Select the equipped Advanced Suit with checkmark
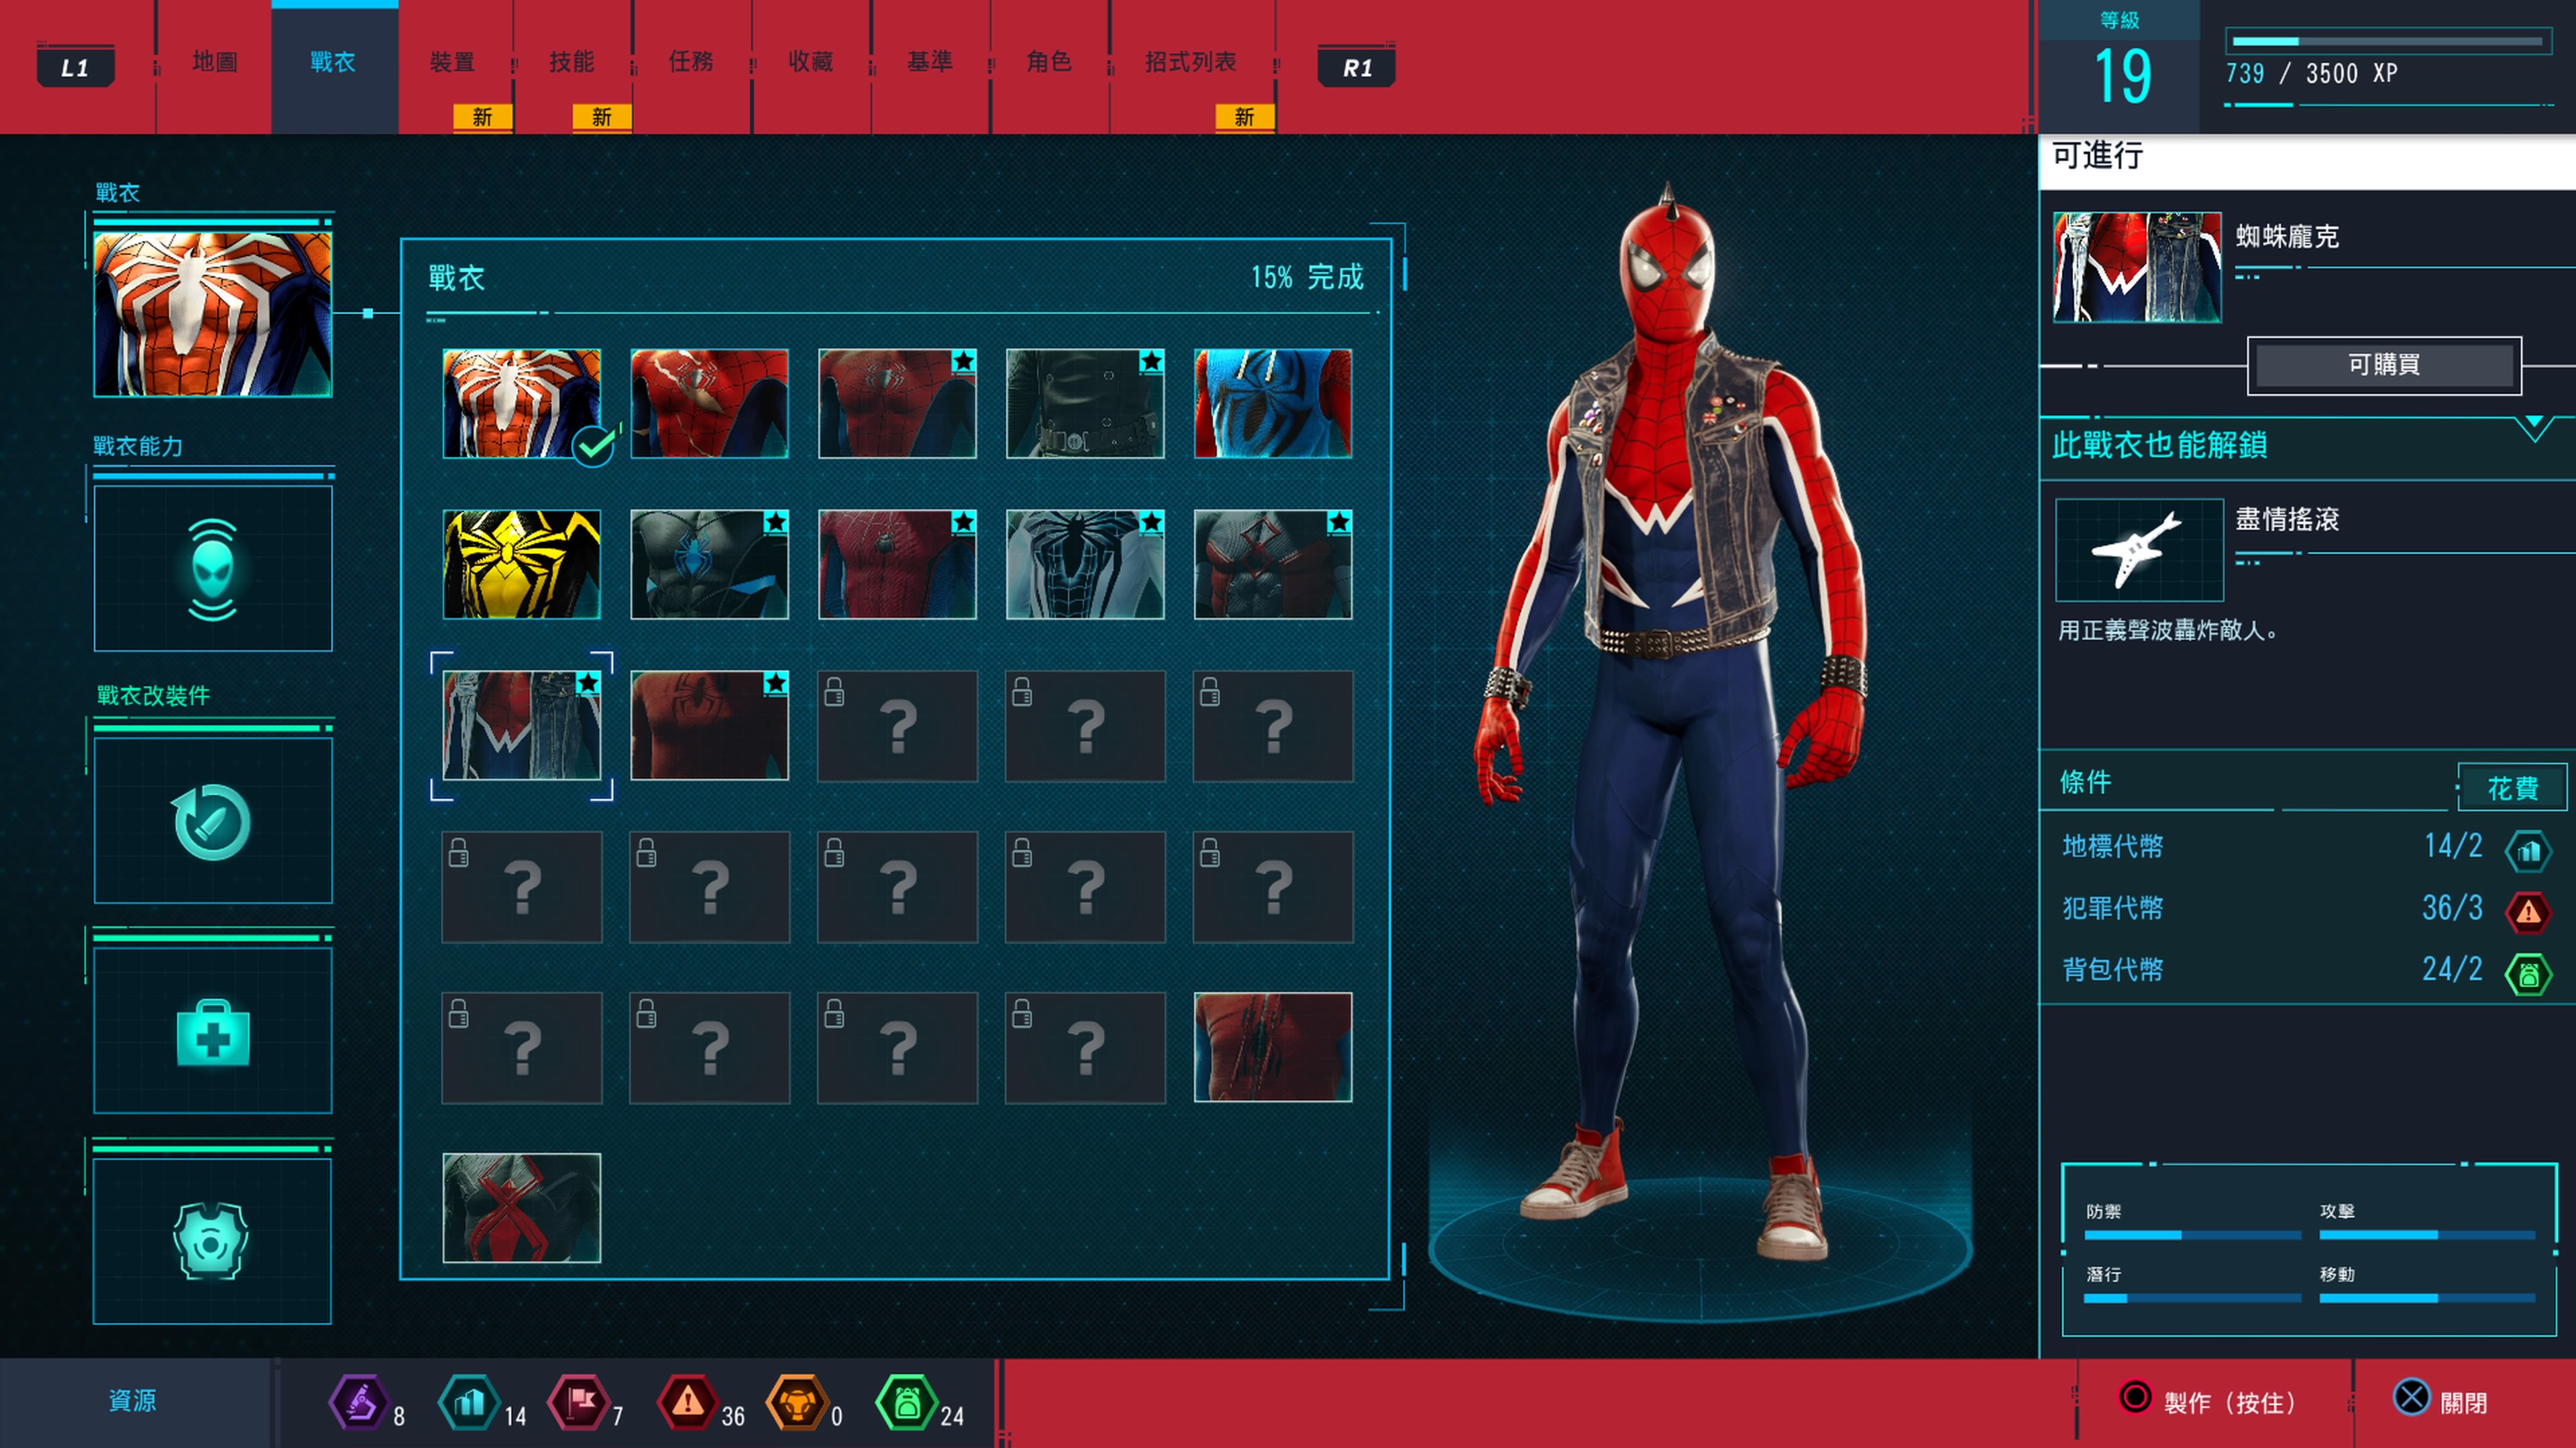This screenshot has width=2576, height=1448. click(x=521, y=404)
